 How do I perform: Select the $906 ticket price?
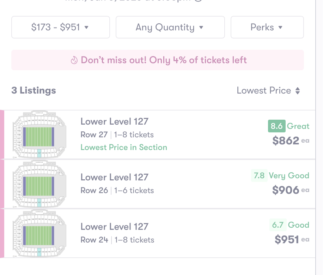click(x=286, y=190)
